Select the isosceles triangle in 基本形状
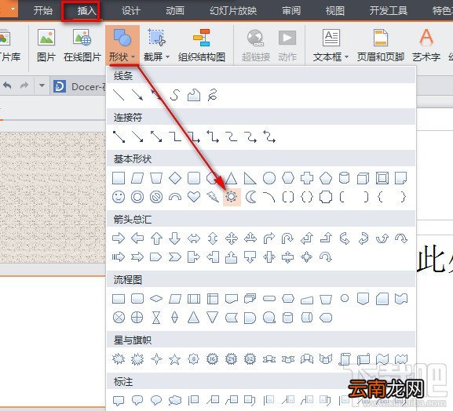This screenshot has width=453, height=411. 232,178
